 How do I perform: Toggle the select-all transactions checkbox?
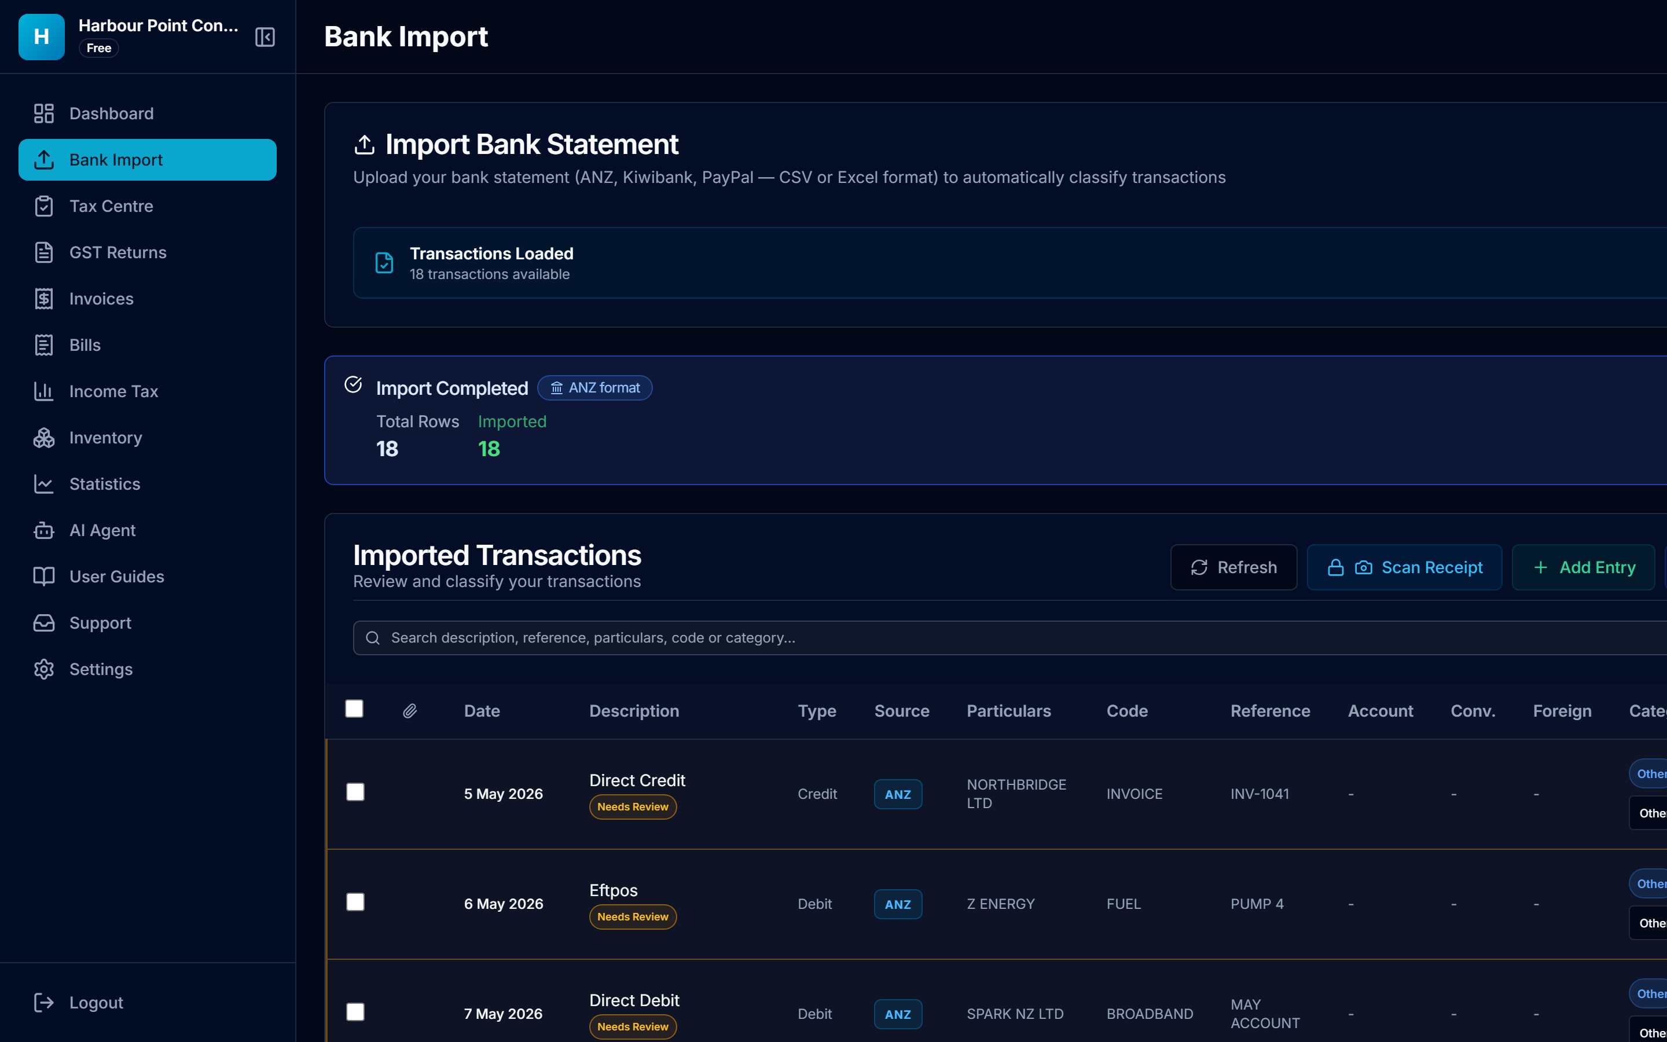[x=354, y=709]
